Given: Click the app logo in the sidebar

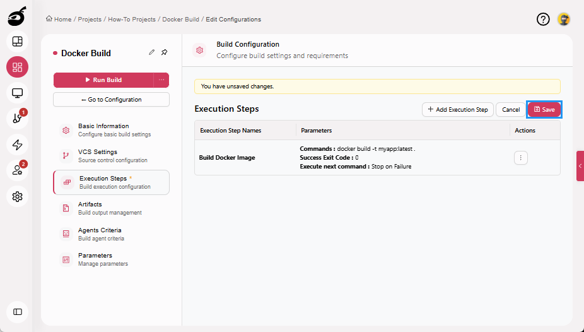Looking at the screenshot, I should click(x=17, y=16).
